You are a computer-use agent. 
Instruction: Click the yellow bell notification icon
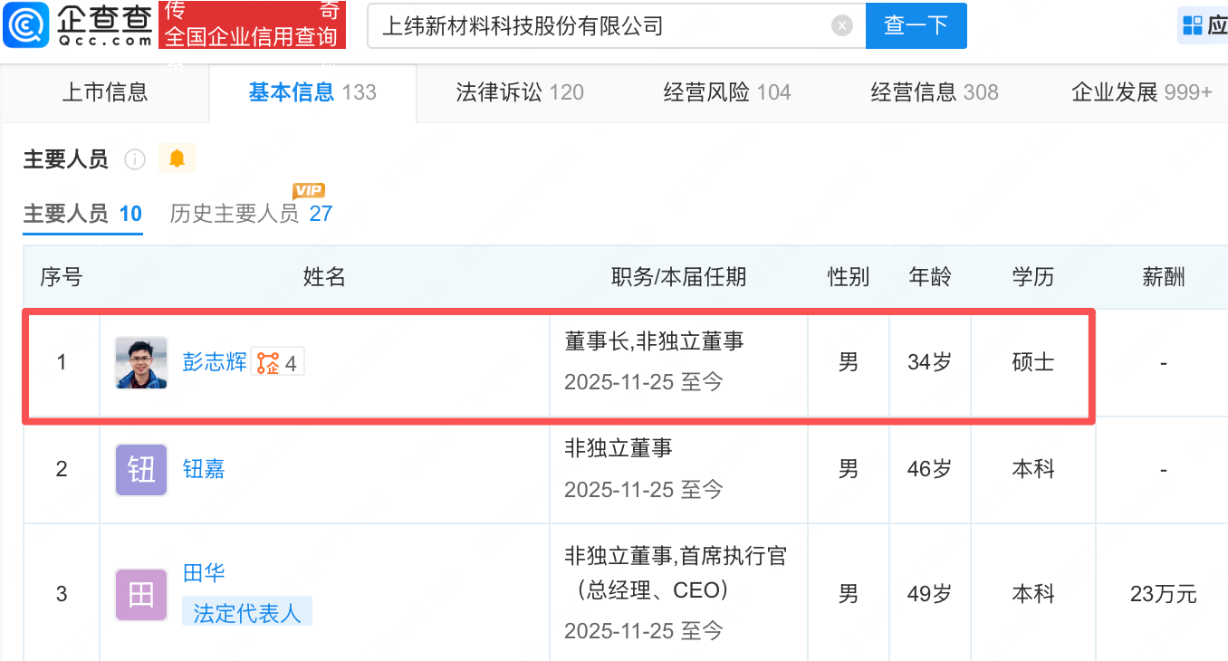click(177, 159)
